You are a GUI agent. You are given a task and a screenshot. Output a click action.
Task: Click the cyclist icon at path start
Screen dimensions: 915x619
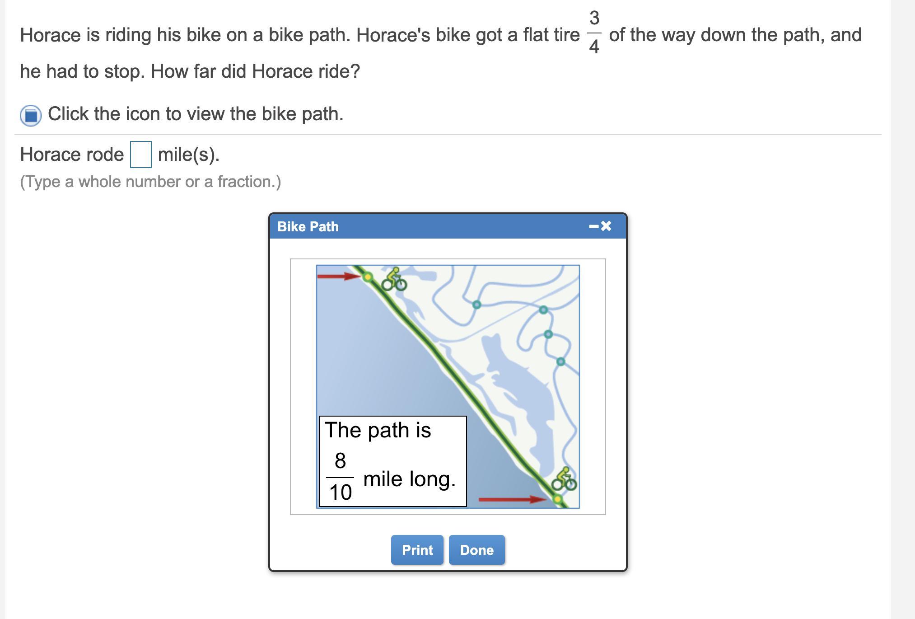pos(394,279)
